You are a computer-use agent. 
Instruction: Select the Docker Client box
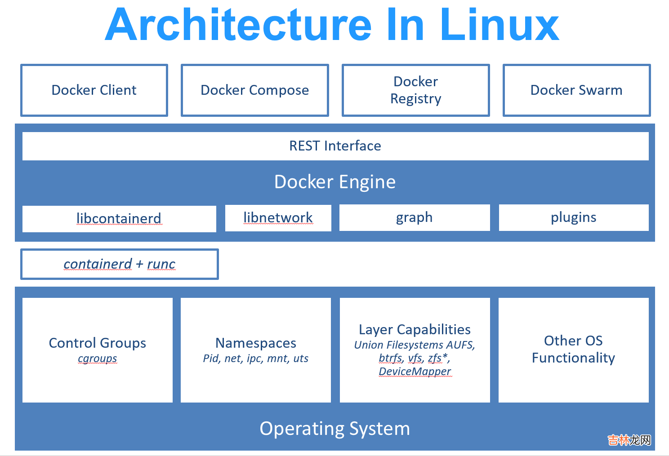point(94,90)
